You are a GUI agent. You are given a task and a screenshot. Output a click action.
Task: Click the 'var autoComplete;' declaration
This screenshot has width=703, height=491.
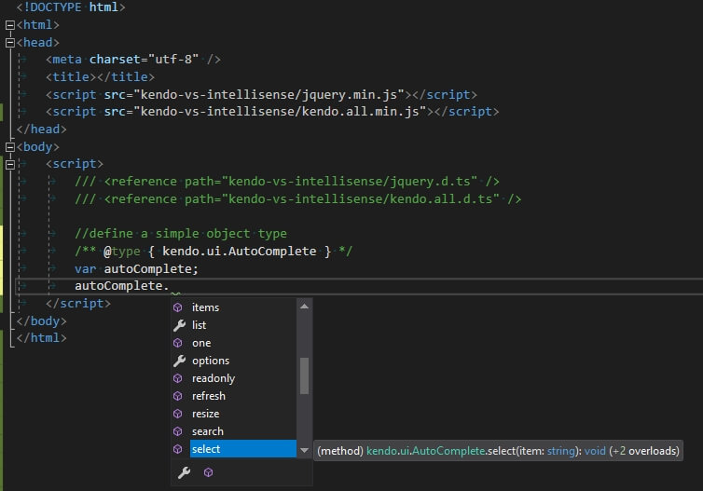pos(136,269)
